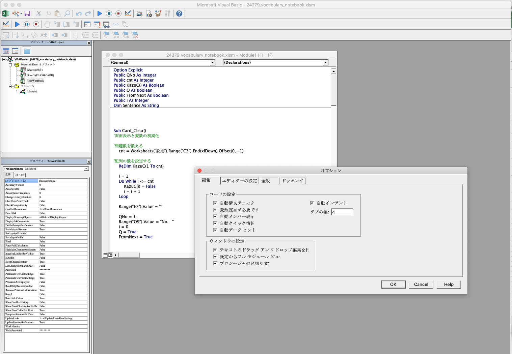Switch to the ドッキング tab

(293, 181)
